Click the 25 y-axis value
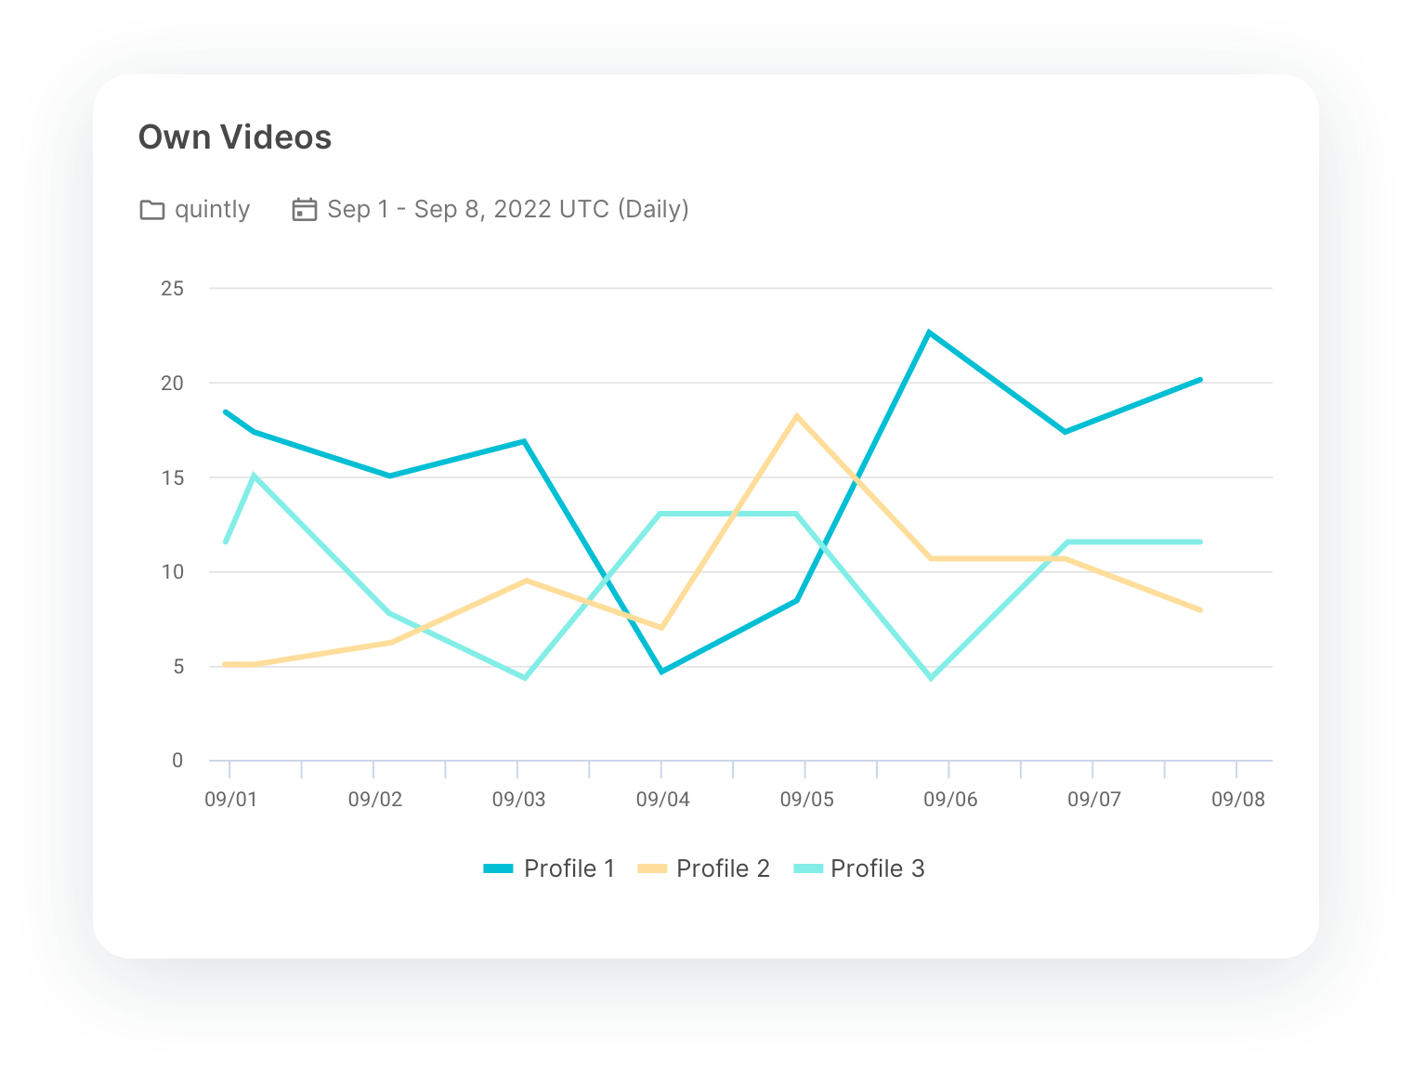The image size is (1412, 1070). 173,289
